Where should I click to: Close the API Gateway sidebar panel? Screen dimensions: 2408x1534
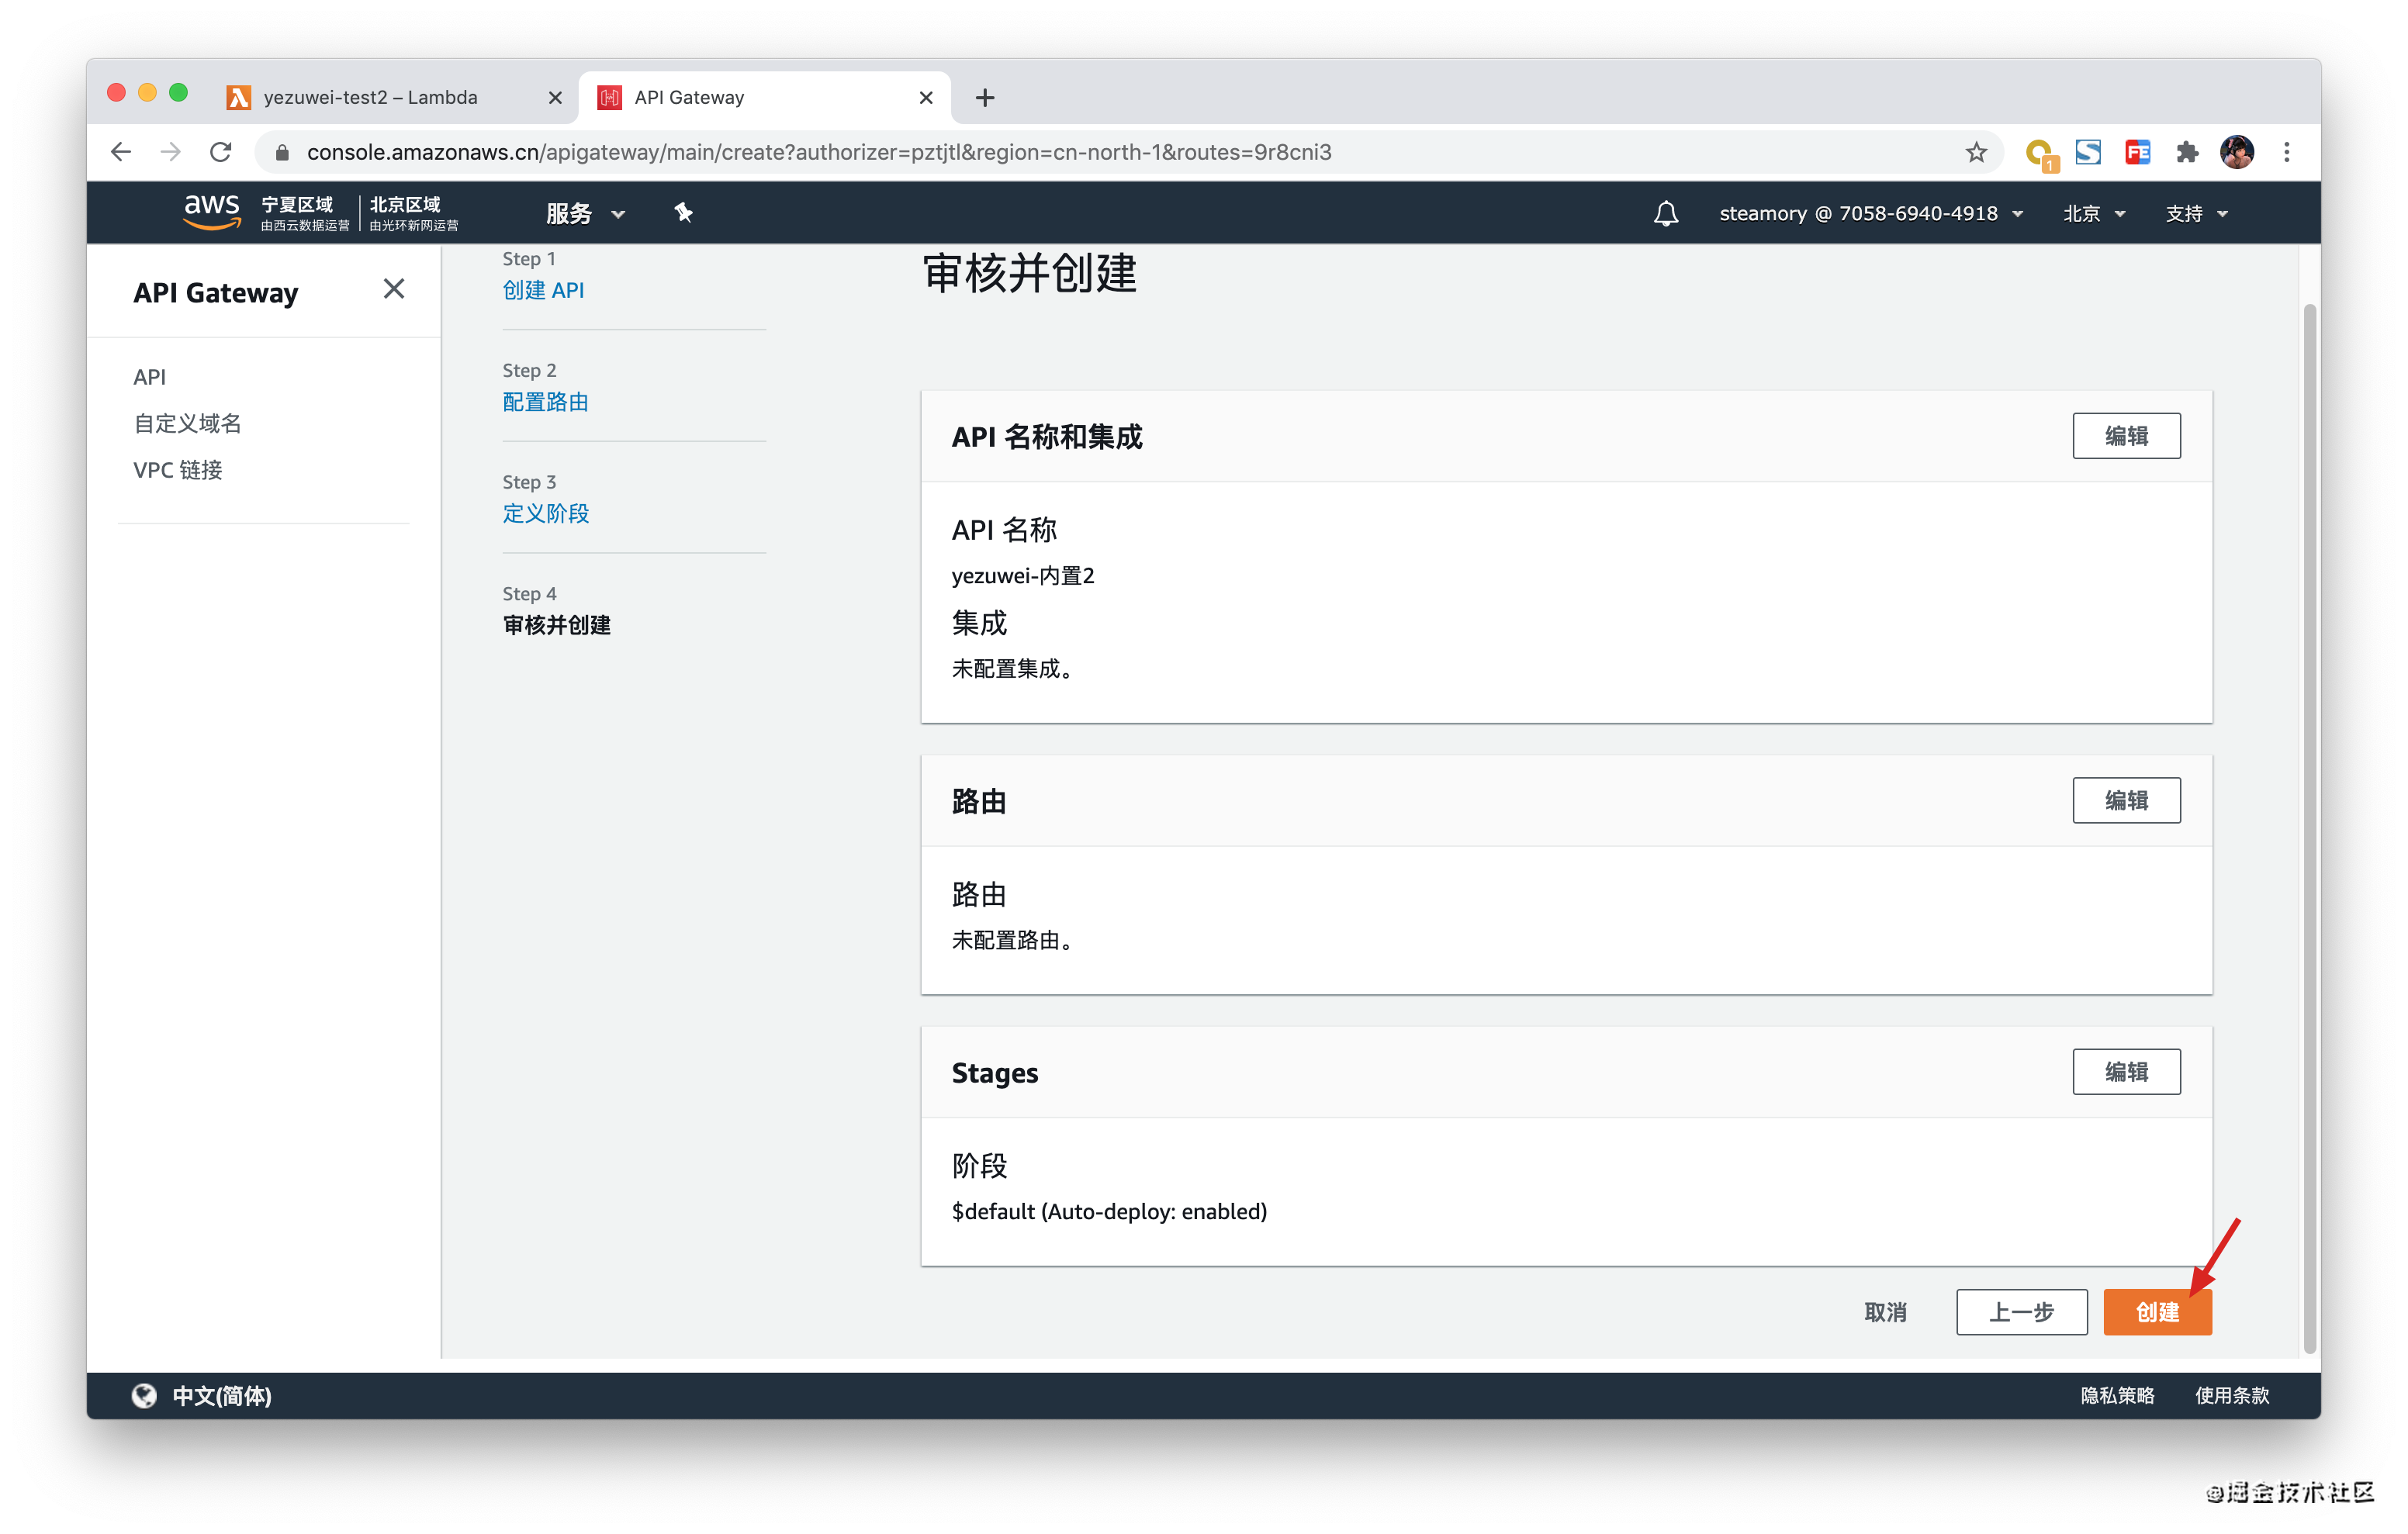[394, 289]
